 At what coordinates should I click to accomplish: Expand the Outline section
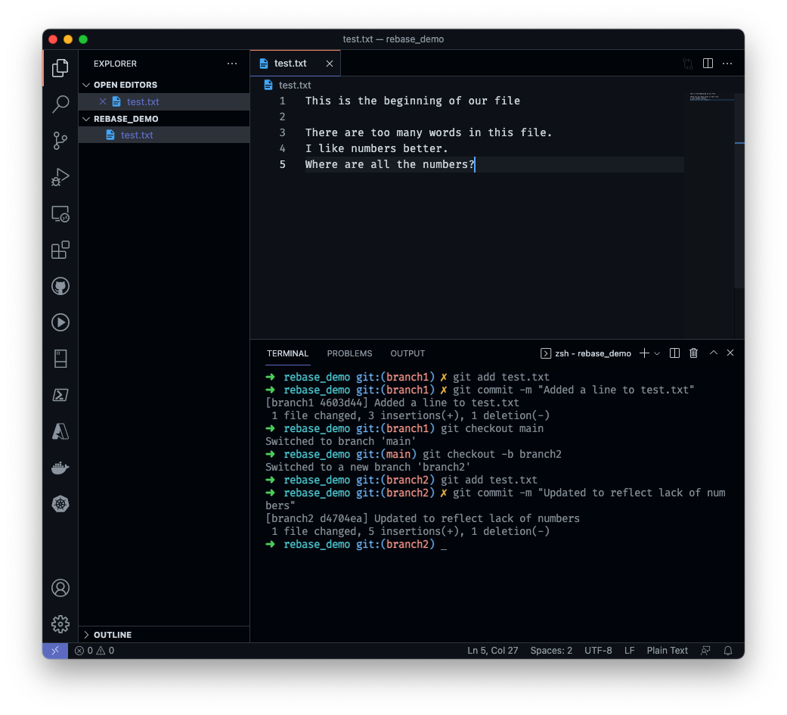[x=164, y=635]
